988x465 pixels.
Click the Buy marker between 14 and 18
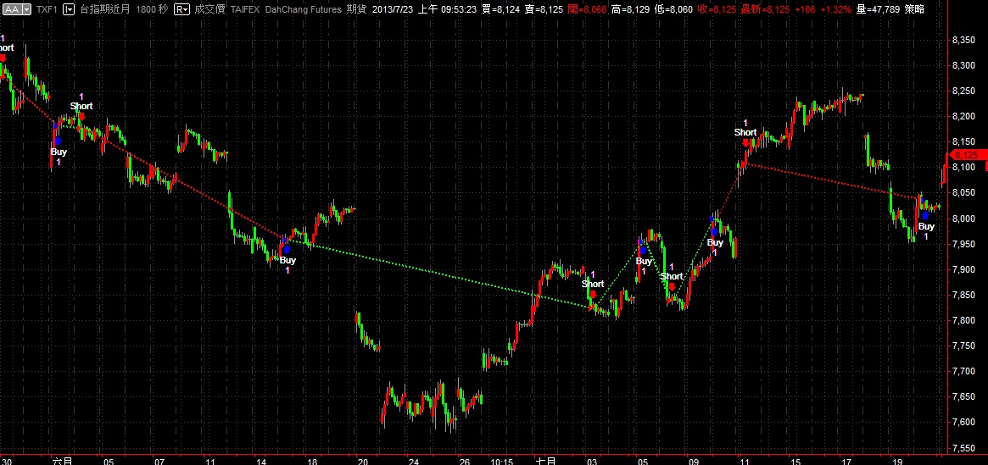pos(287,249)
